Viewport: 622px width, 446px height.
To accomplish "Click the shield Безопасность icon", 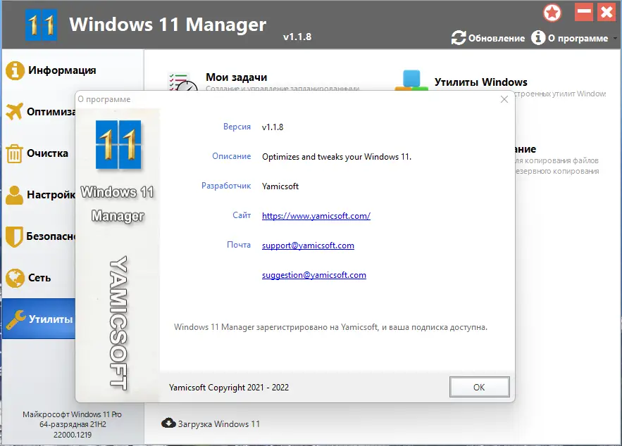I will click(14, 236).
